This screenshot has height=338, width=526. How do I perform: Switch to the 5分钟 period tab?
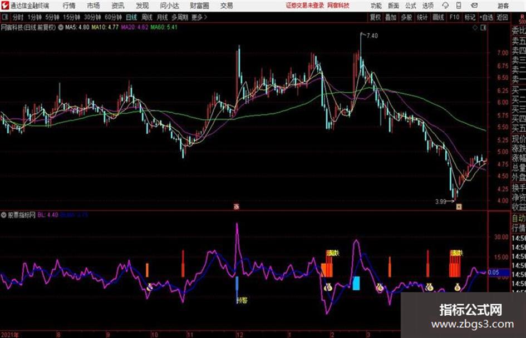coord(52,17)
